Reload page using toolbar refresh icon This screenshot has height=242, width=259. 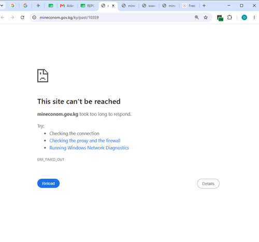pyautogui.click(x=22, y=17)
